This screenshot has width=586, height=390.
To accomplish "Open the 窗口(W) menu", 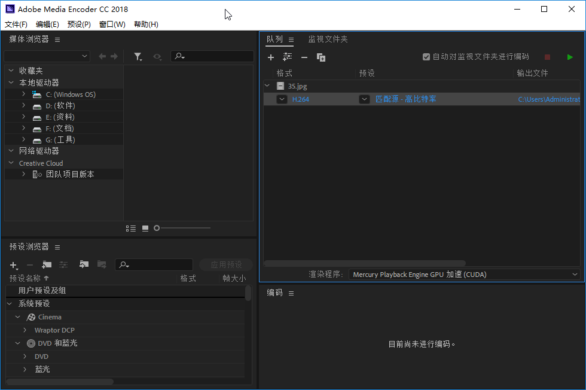I will coord(112,25).
